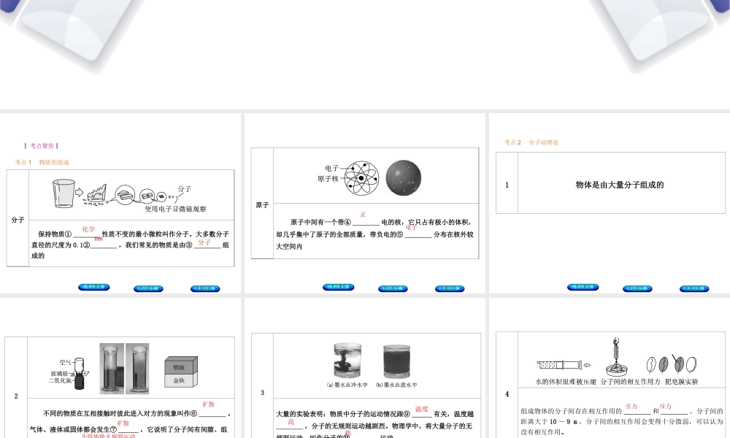The width and height of the screenshot is (730, 438).
Task: Click the 肥皂膜实验 caption
Action: (682, 382)
